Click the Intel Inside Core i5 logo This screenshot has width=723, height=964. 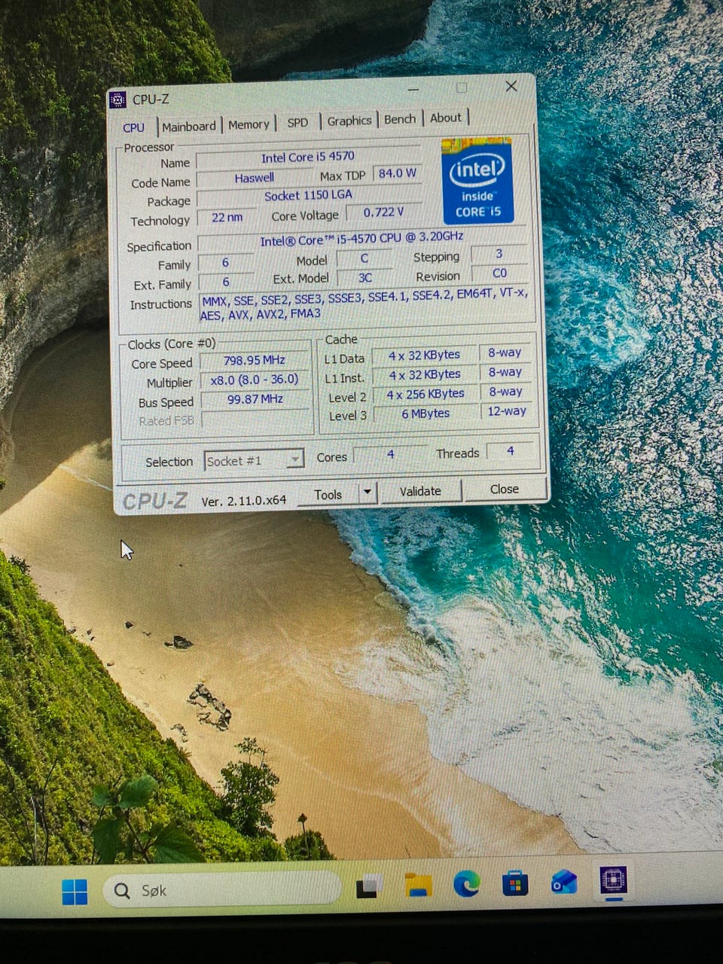(477, 181)
